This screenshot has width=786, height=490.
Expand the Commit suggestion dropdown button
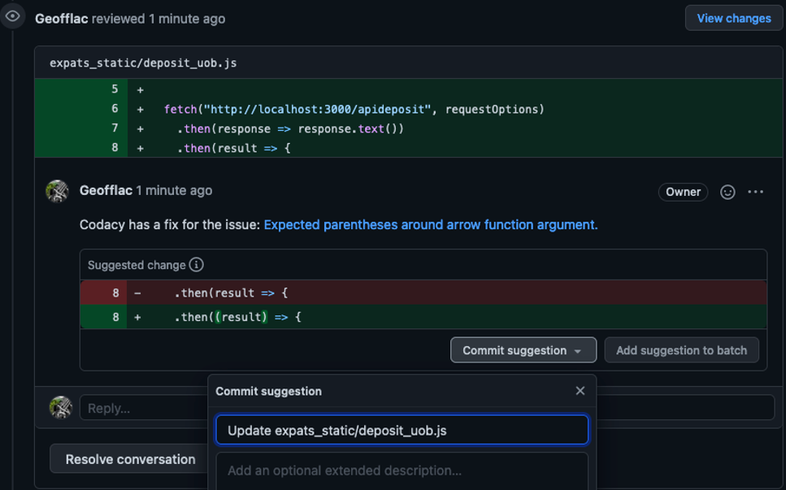point(523,350)
